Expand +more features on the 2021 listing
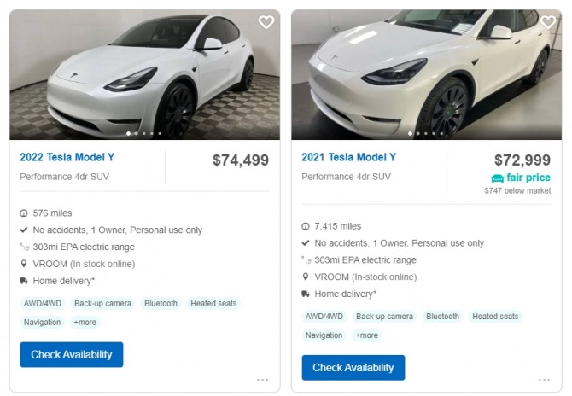 pyautogui.click(x=367, y=335)
